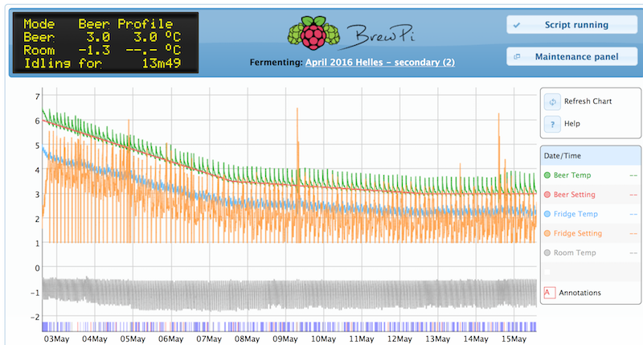This screenshot has height=345, width=643.
Task: Toggle Beer Setting red legend dot
Action: [547, 194]
